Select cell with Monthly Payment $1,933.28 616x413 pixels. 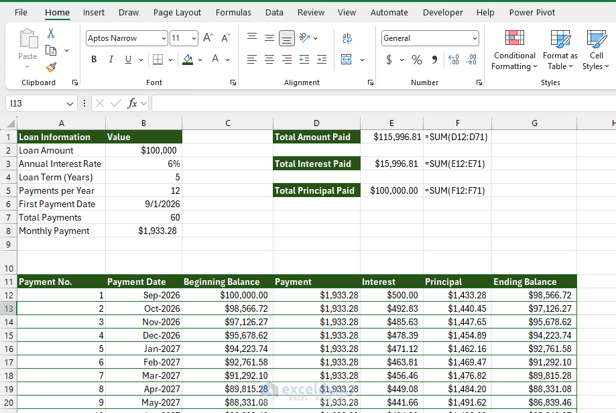(144, 231)
